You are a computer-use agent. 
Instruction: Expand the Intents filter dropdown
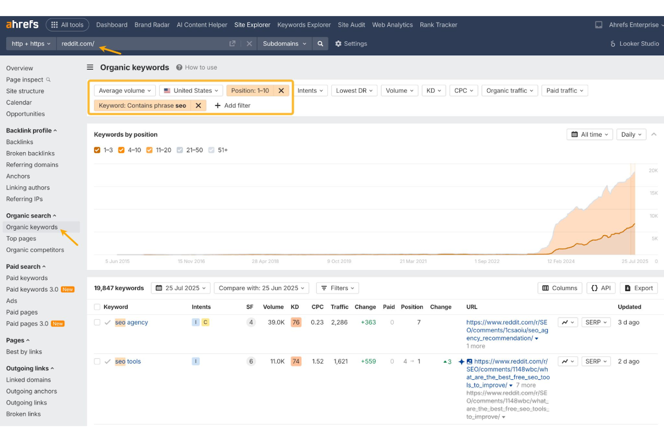pos(310,90)
